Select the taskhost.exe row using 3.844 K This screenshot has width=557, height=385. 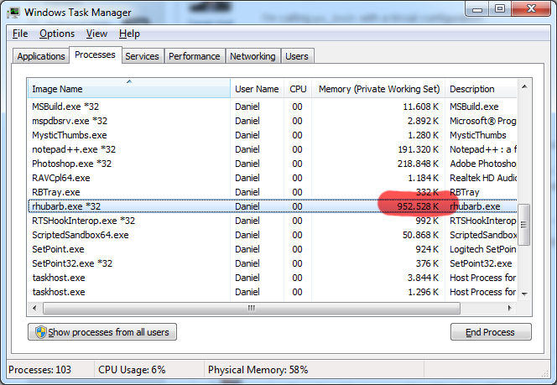coord(273,278)
